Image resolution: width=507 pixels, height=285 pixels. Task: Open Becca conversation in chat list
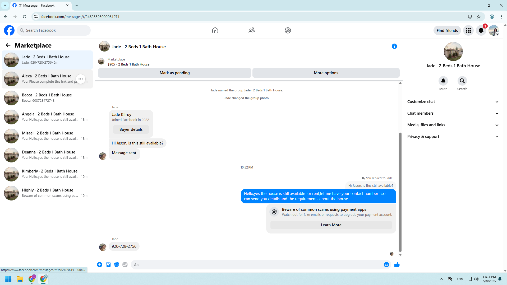coord(47,98)
